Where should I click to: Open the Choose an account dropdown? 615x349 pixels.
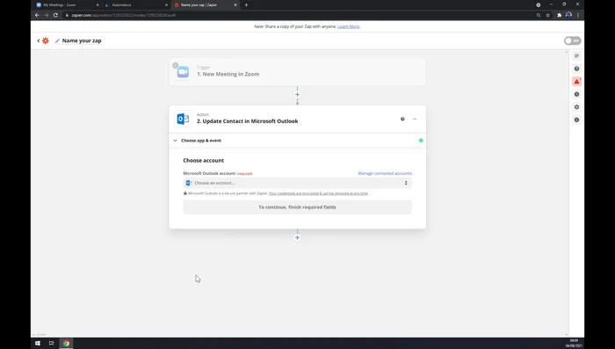point(297,183)
